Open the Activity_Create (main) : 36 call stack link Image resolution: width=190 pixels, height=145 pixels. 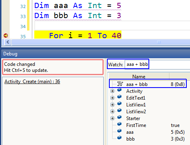(32, 82)
